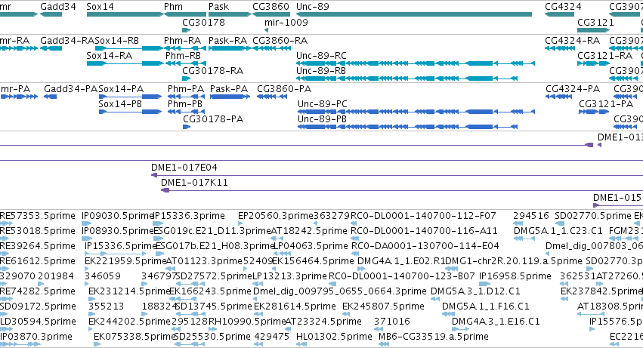Click the SD27572.5prime EST label
This screenshot has width=643, height=348.
click(x=214, y=276)
